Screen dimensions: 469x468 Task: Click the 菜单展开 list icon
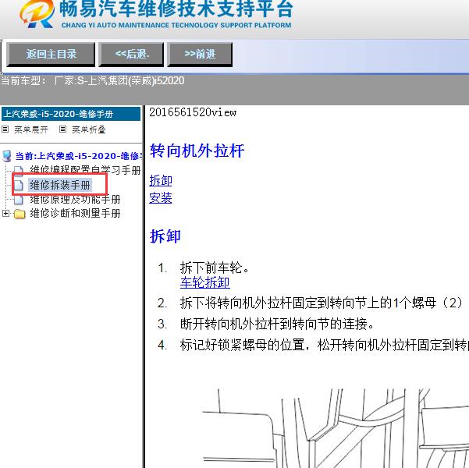point(5,129)
